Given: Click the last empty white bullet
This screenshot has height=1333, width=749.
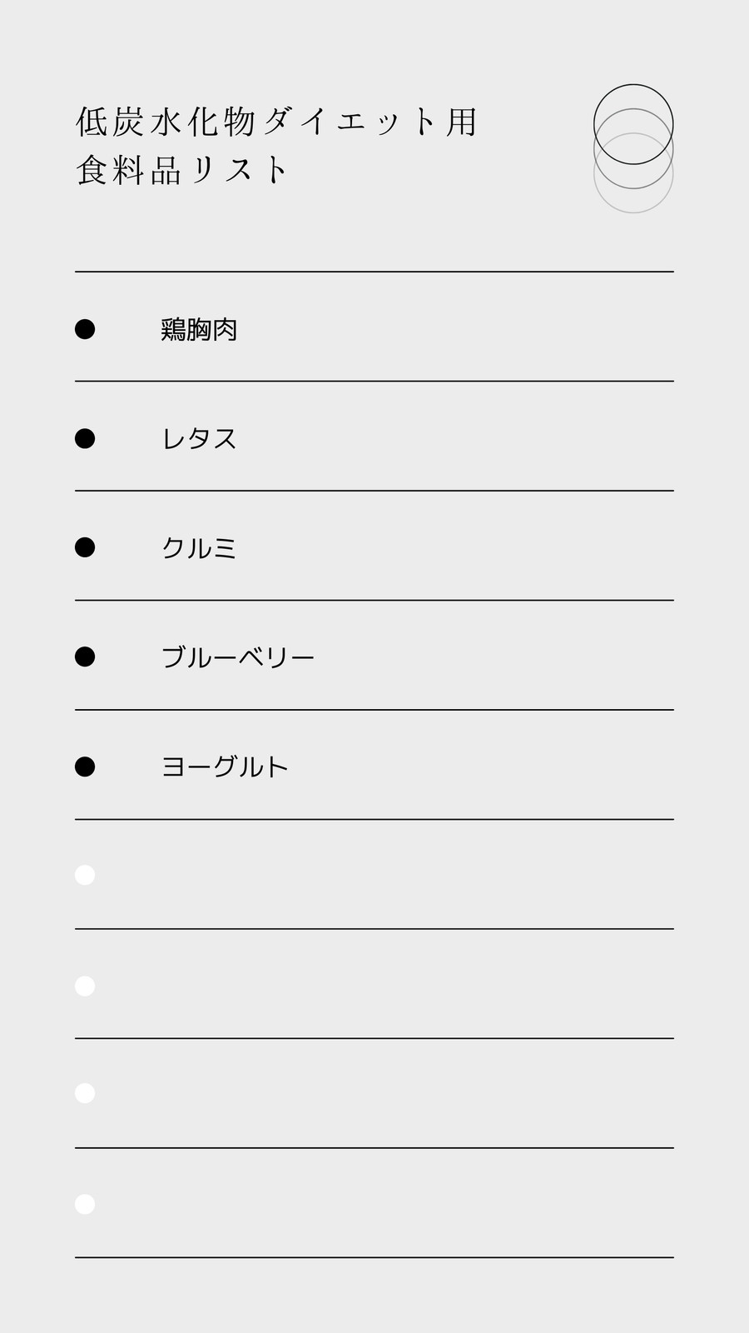Looking at the screenshot, I should coord(85,1204).
